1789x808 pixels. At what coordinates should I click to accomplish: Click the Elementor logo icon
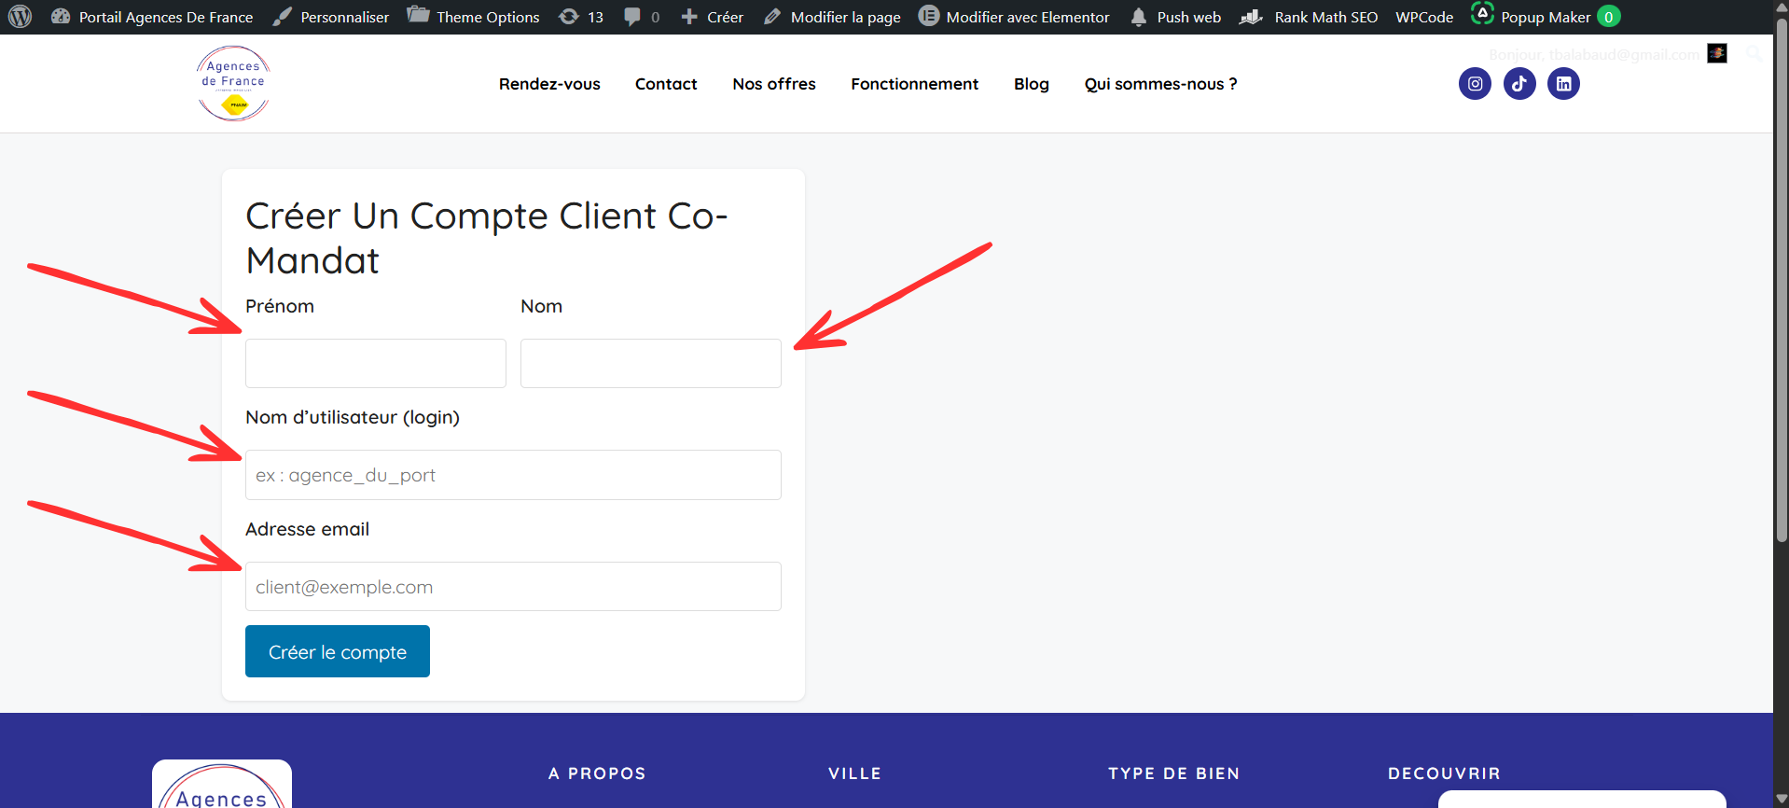[929, 16]
